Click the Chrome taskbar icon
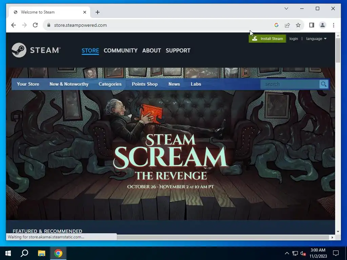 click(x=58, y=253)
